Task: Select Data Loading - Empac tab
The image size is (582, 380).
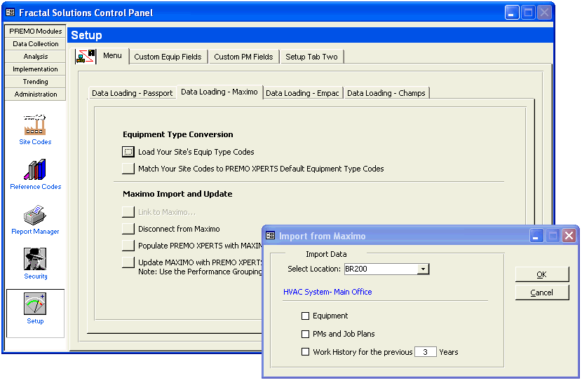Action: click(x=302, y=93)
